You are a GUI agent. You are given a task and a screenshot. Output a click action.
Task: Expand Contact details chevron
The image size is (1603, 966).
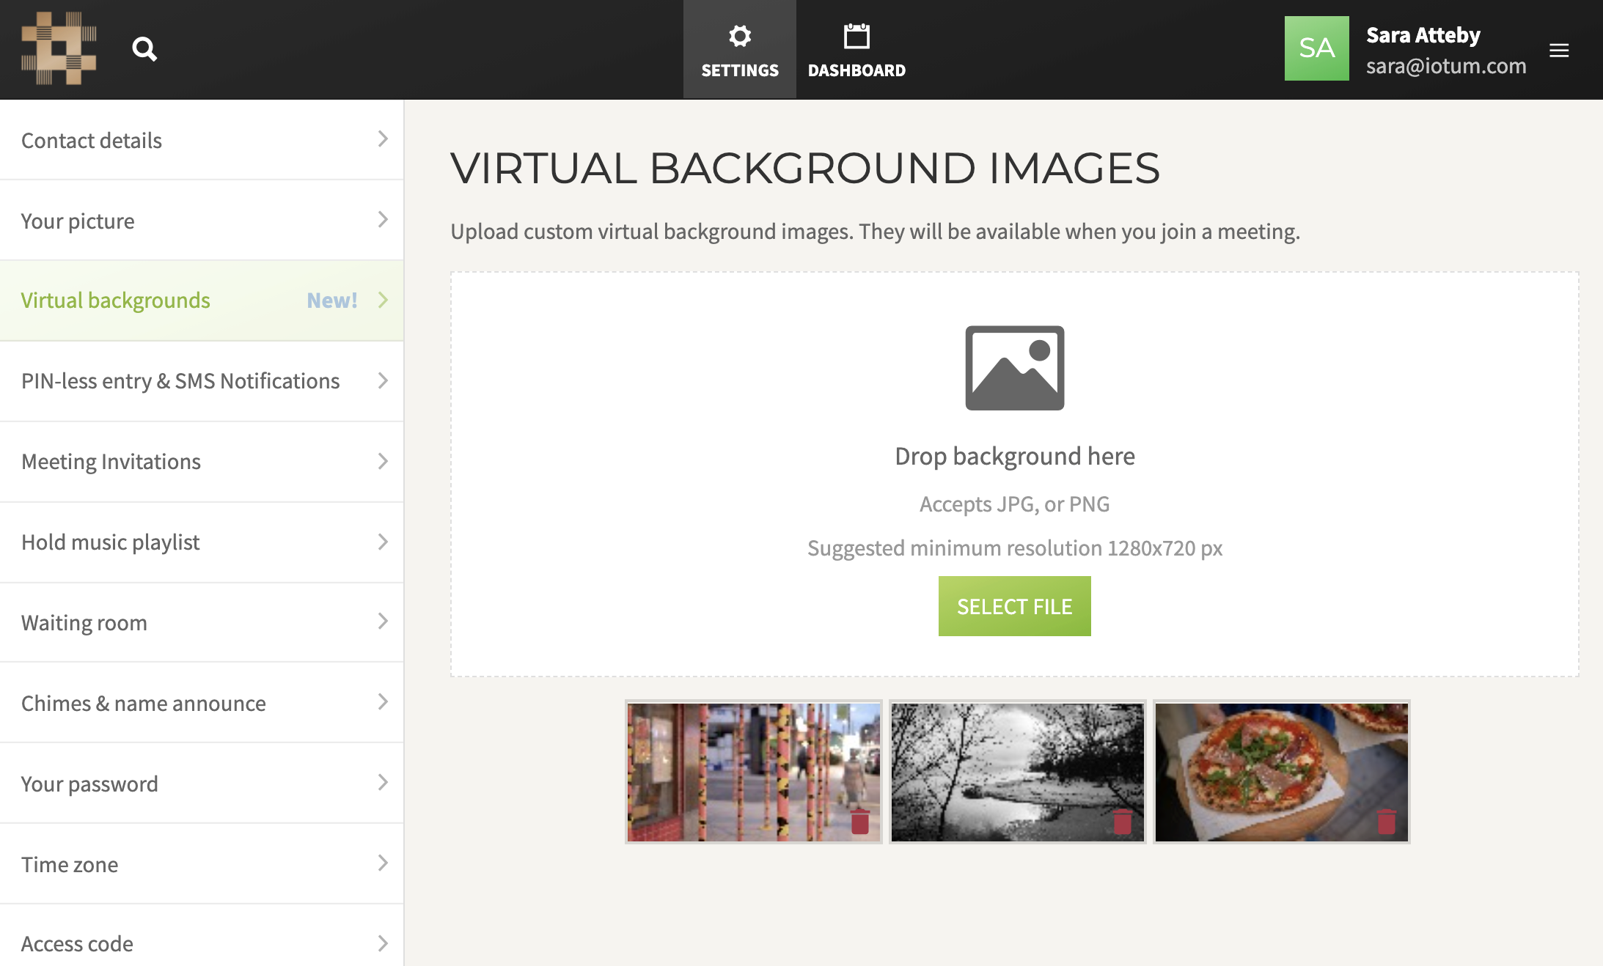tap(383, 139)
